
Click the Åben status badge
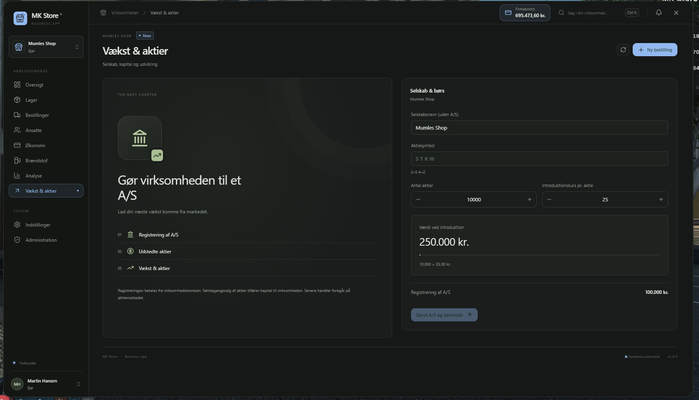click(x=145, y=35)
